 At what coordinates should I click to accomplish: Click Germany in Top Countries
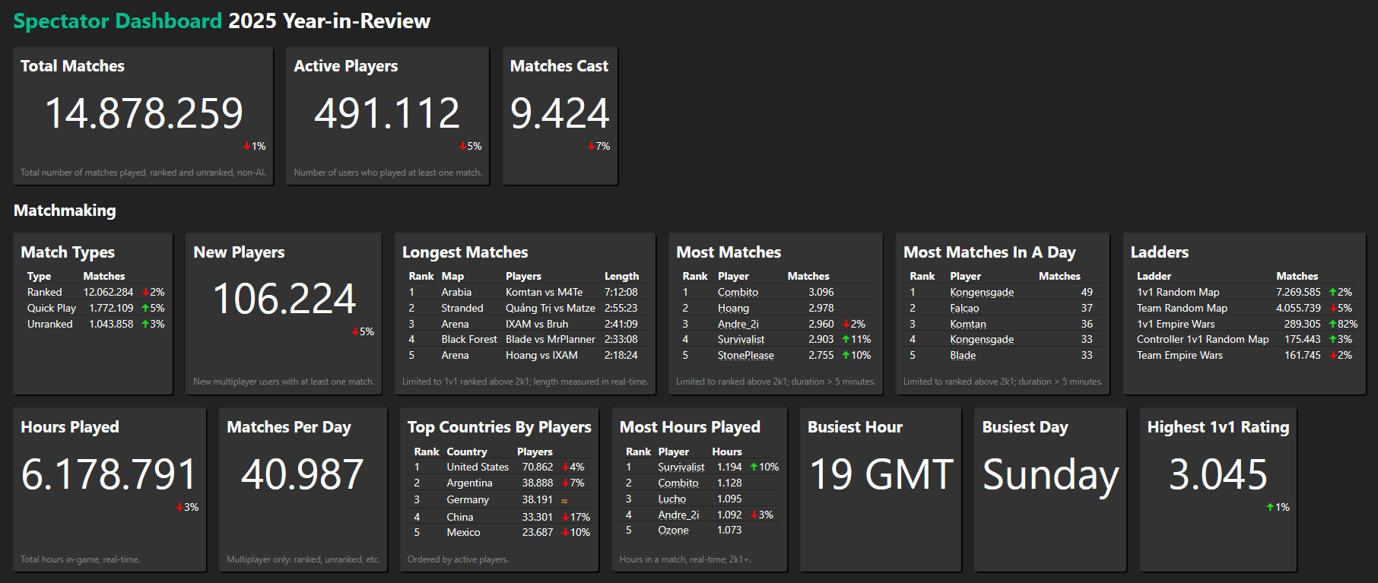(468, 499)
